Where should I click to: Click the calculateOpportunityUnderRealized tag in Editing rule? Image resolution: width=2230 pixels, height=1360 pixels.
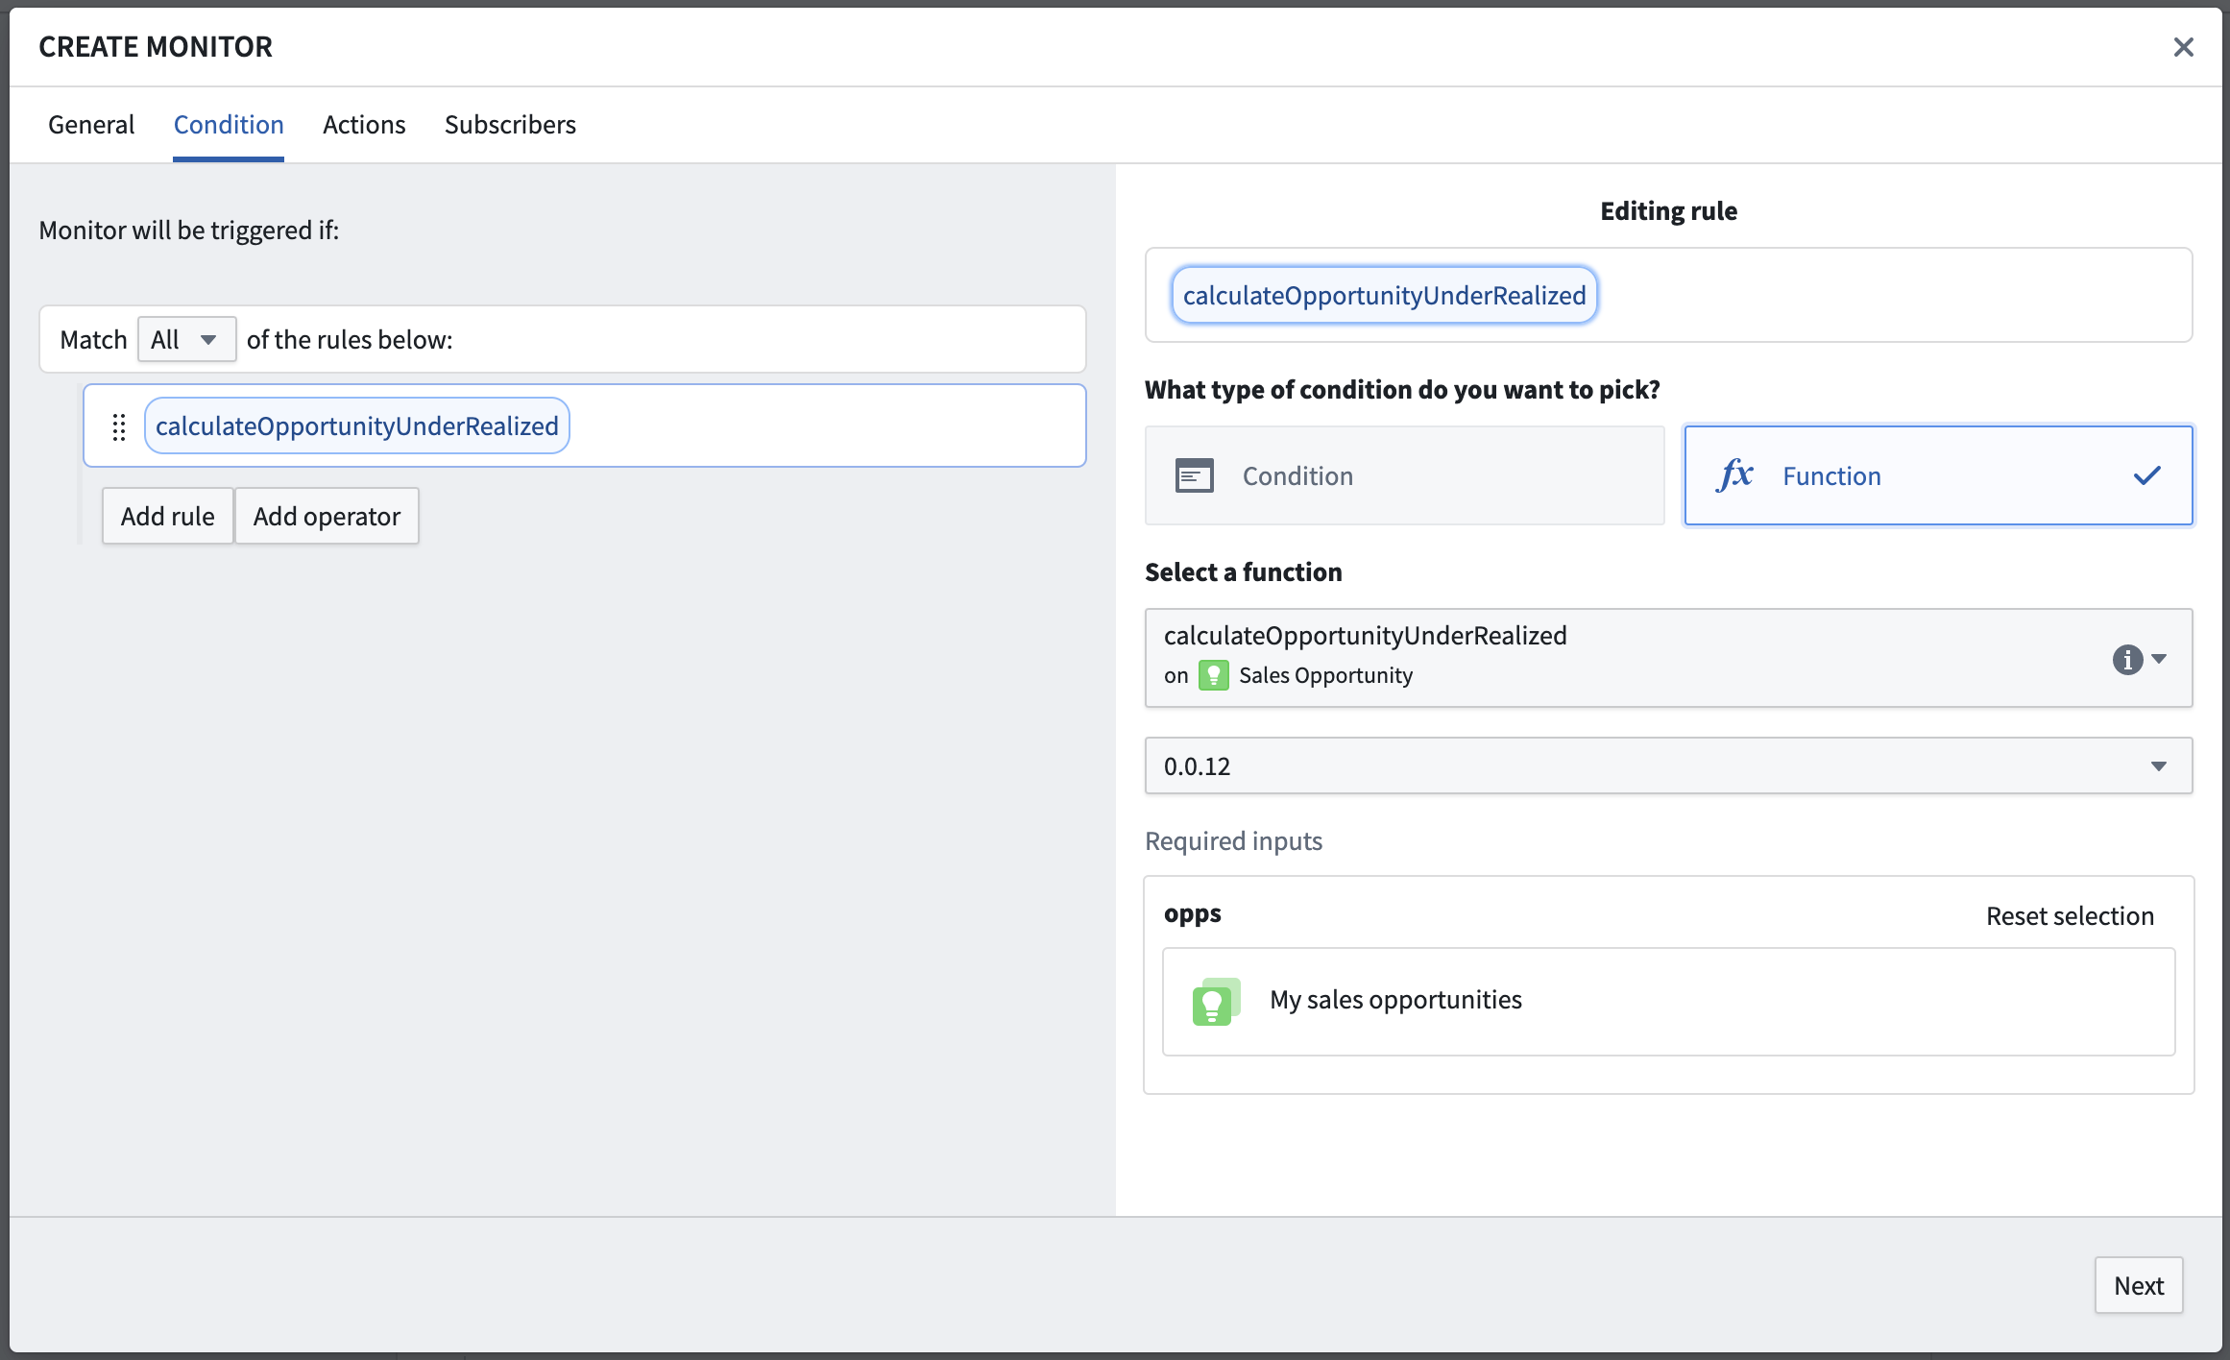tap(1384, 295)
